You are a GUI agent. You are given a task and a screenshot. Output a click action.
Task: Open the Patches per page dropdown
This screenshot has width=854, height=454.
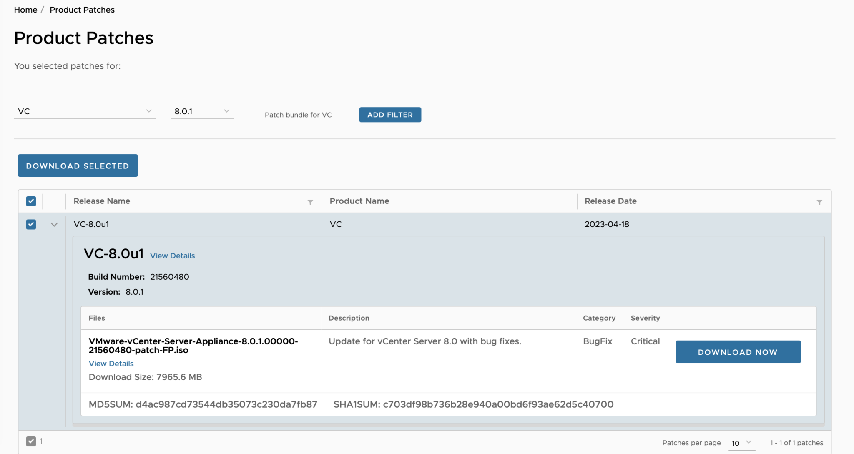click(741, 443)
